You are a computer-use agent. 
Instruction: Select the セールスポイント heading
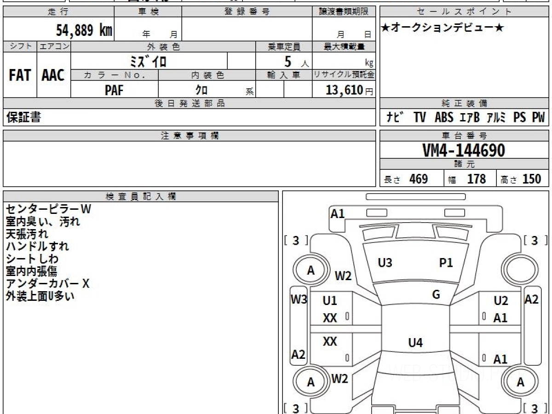[x=464, y=12]
